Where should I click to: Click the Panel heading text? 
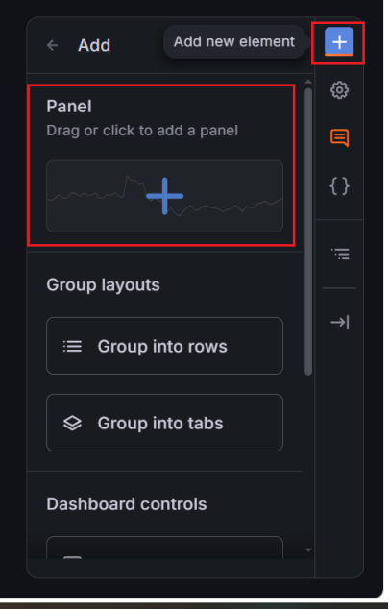point(69,107)
